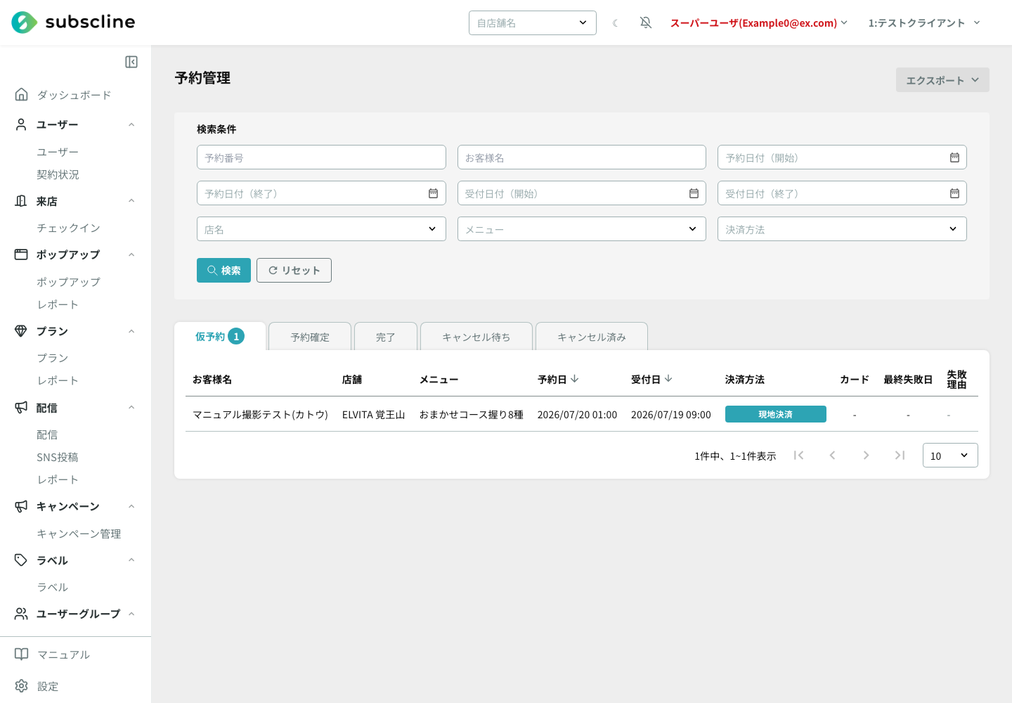Focus the お客様名 input field

pyautogui.click(x=582, y=157)
